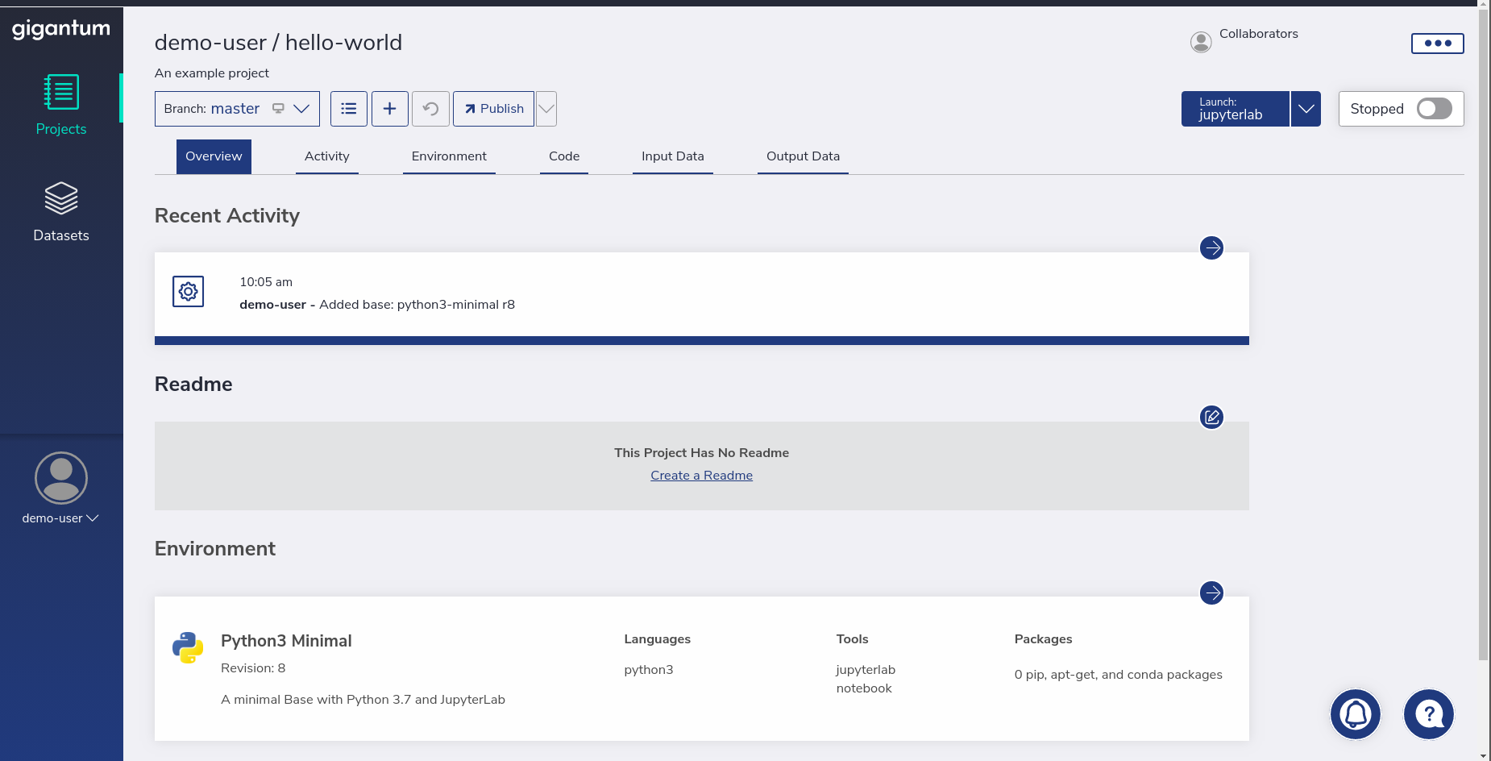This screenshot has height=761, width=1491.
Task: Click the gear icon in activity card
Action: [189, 291]
